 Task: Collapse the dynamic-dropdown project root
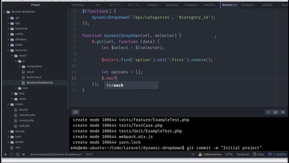[5, 12]
